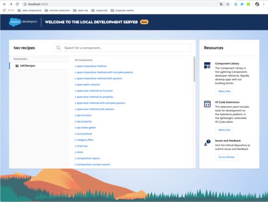Open the blue circular extension icon
Viewport: 268px width, 202px height.
coord(236,4)
